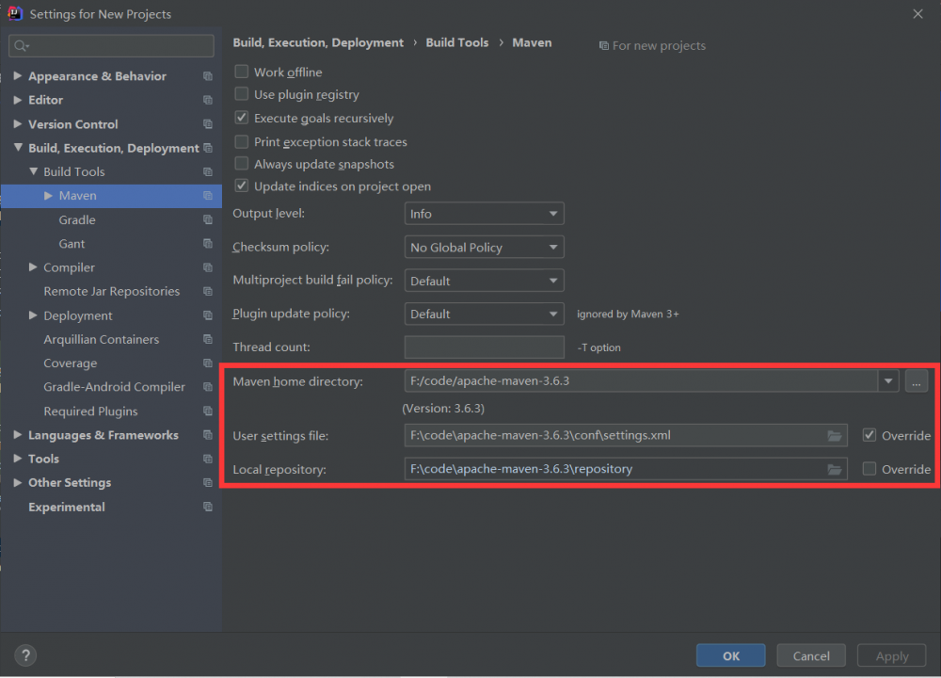Screen dimensions: 941x678
Task: Click folder icon in Local repository field
Action: (x=834, y=469)
